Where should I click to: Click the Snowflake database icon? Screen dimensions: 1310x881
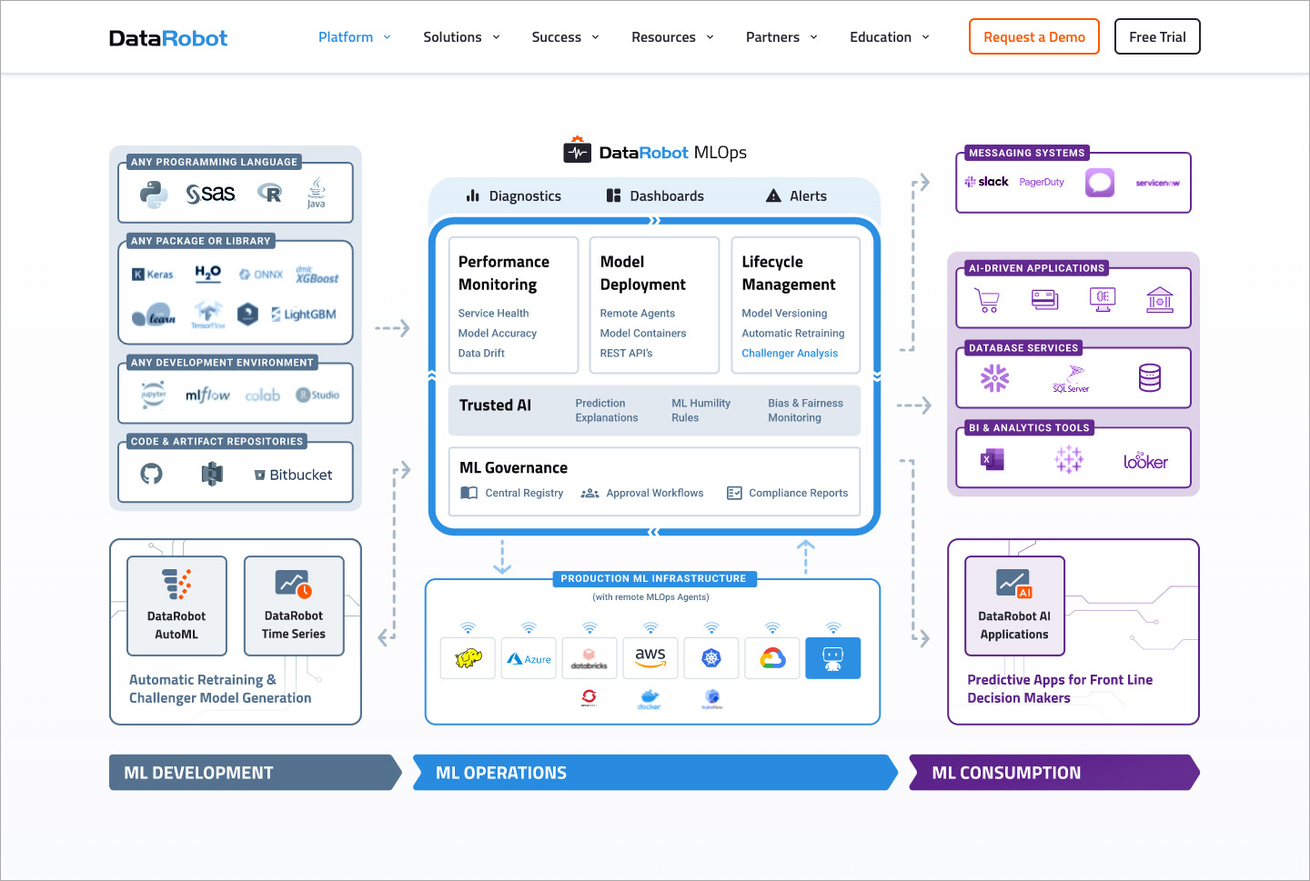point(995,377)
